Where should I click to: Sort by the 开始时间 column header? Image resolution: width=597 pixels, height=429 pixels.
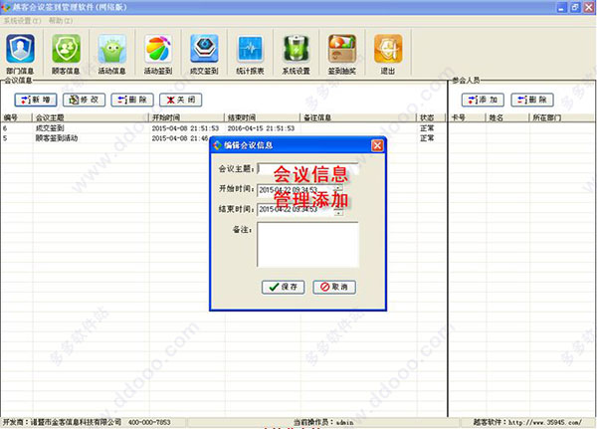(186, 117)
